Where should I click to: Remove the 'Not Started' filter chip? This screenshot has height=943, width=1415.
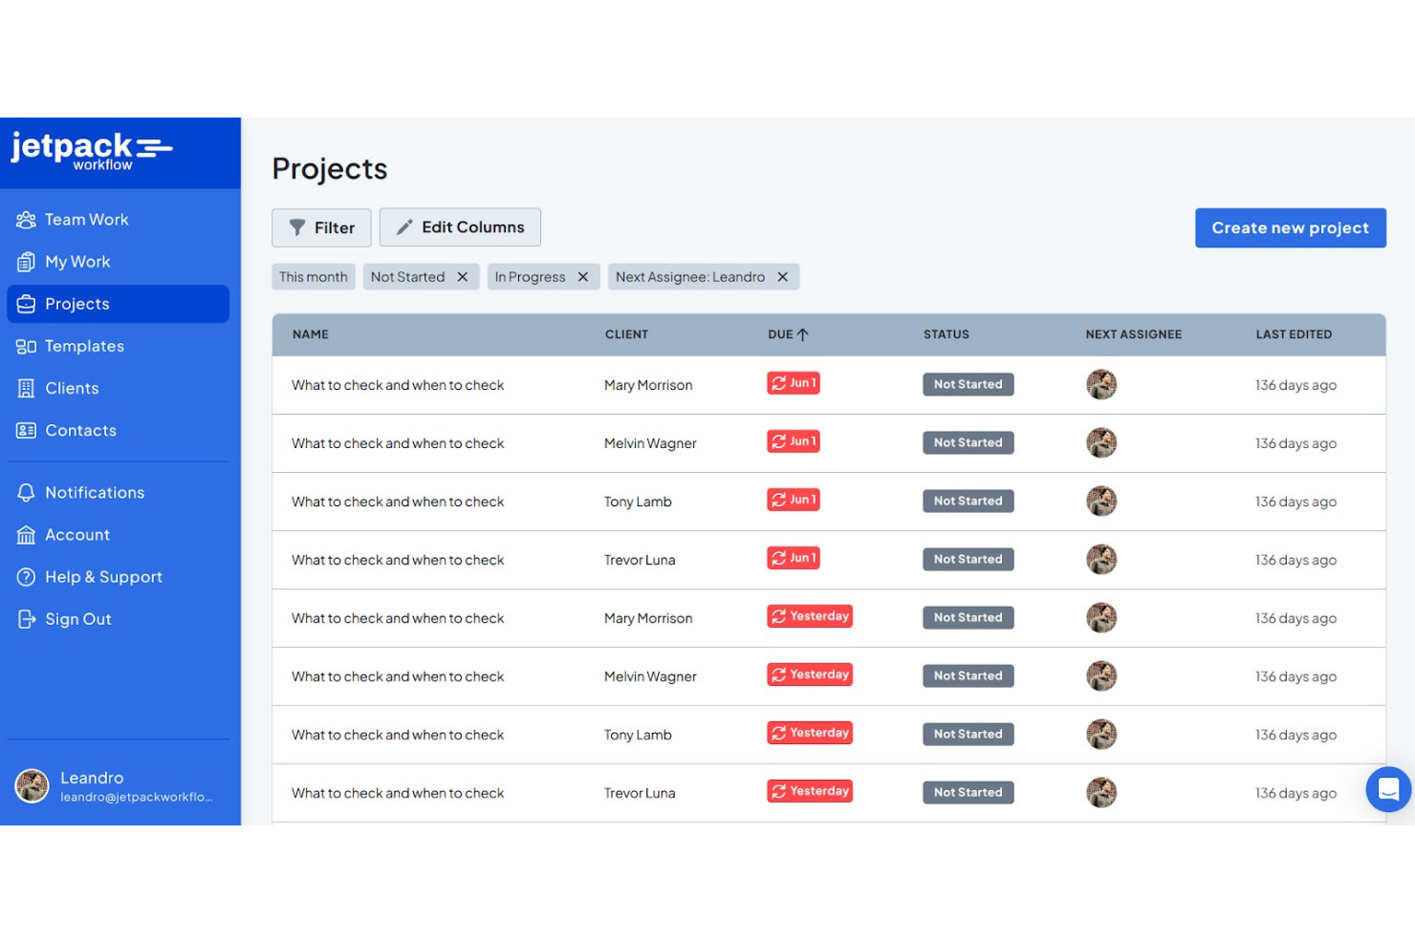pyautogui.click(x=463, y=276)
